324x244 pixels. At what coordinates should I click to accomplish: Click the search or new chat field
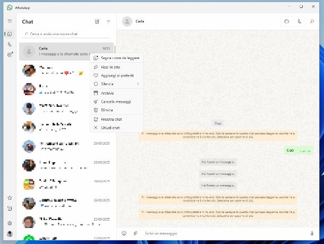pos(66,34)
